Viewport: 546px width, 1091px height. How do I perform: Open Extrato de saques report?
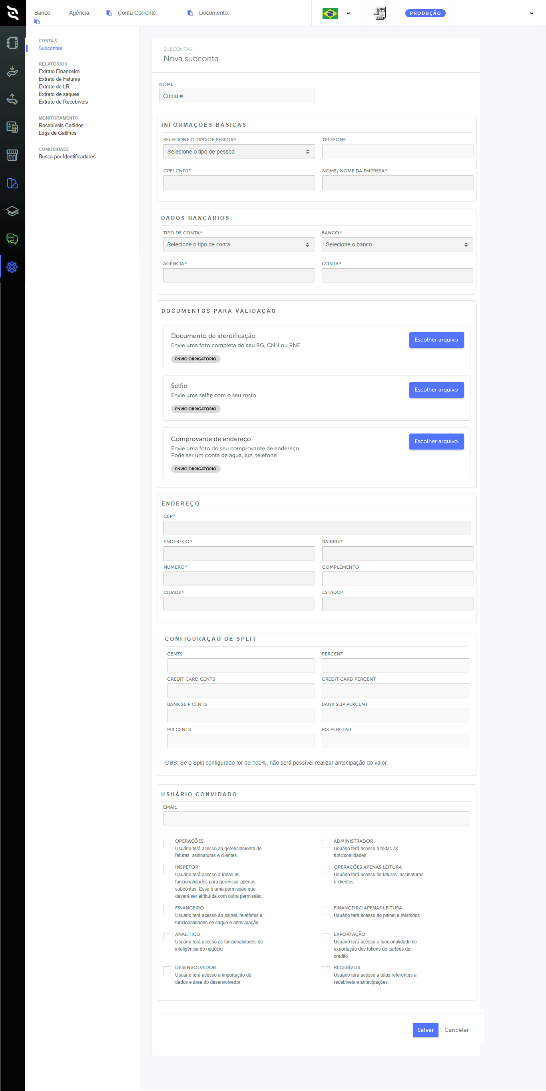[x=59, y=94]
